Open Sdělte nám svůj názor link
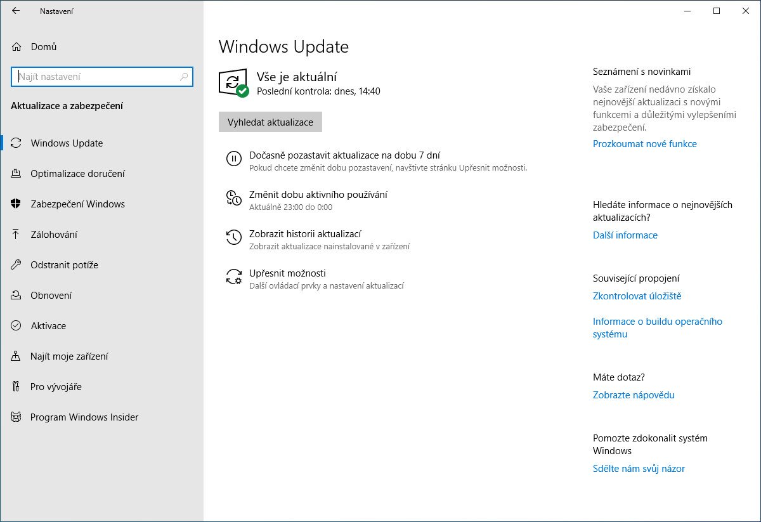Image resolution: width=761 pixels, height=522 pixels. [639, 468]
